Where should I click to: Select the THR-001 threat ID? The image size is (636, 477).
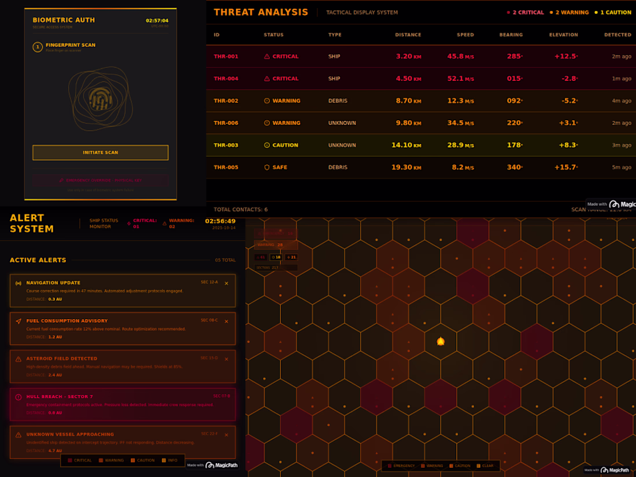pyautogui.click(x=226, y=57)
